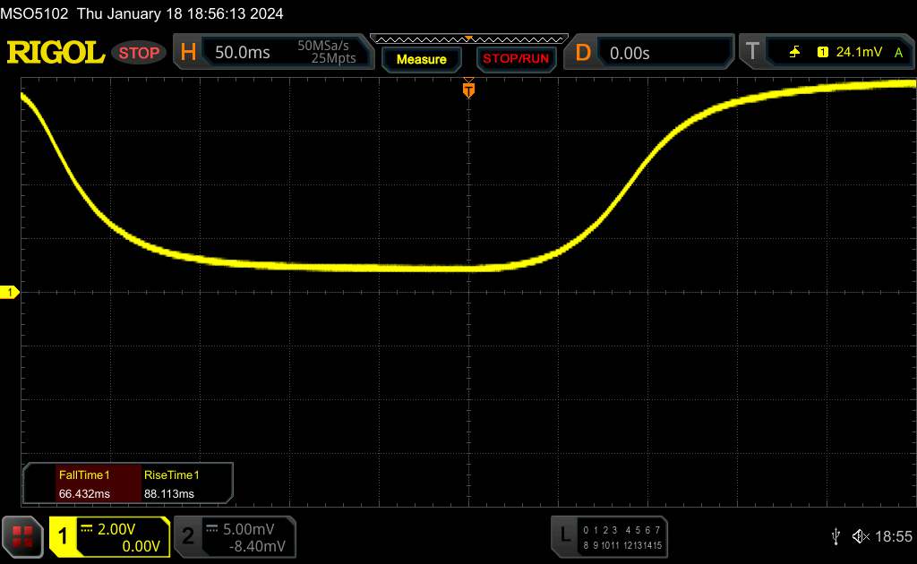Select the rising edge trigger icon
The image size is (917, 564).
(x=794, y=53)
